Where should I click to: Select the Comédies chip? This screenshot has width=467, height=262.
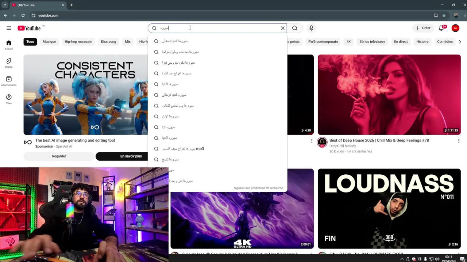click(x=445, y=41)
